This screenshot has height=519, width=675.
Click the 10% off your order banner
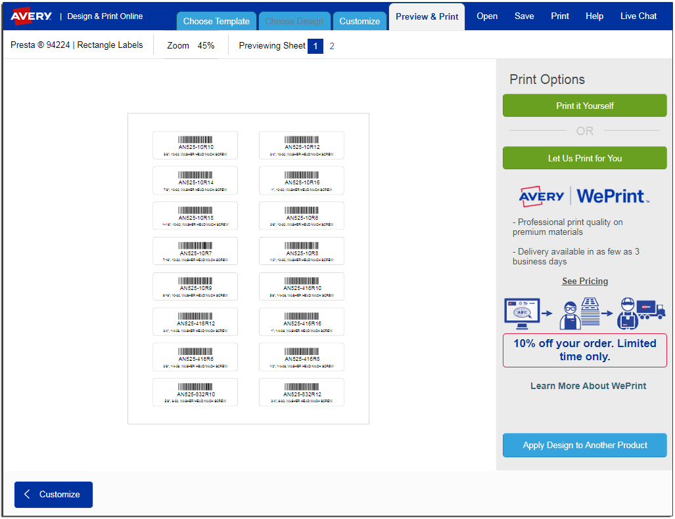(x=584, y=350)
